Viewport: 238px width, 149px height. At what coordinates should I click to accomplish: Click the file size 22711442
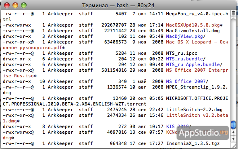[115, 31]
